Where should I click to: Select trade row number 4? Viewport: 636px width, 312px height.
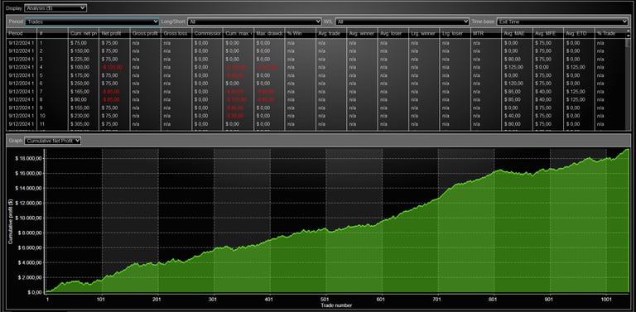click(x=316, y=67)
